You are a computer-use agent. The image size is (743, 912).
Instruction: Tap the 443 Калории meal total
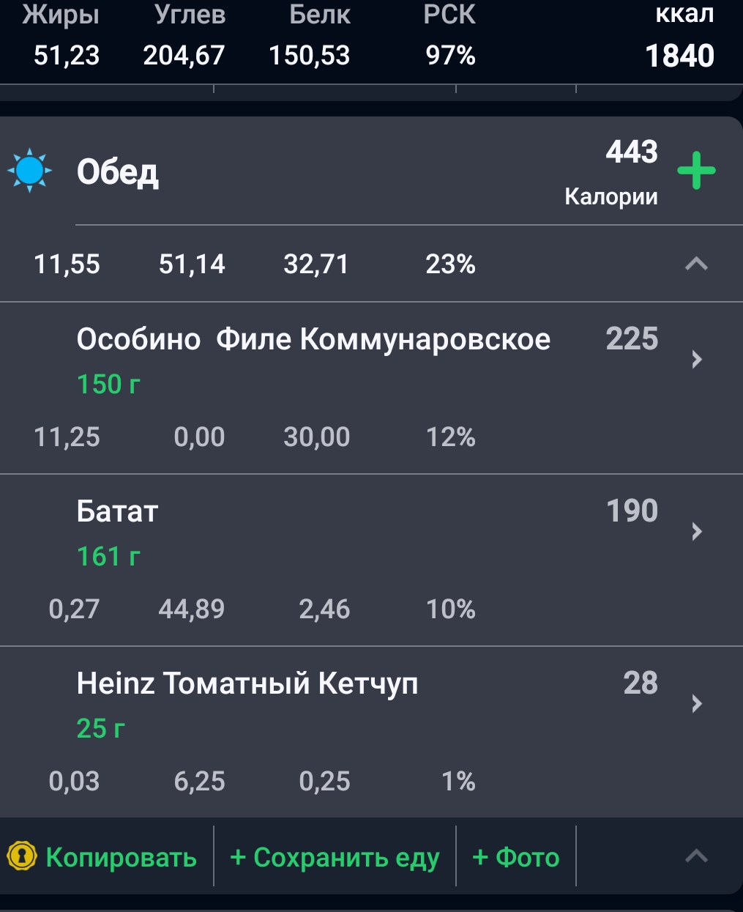coord(611,174)
